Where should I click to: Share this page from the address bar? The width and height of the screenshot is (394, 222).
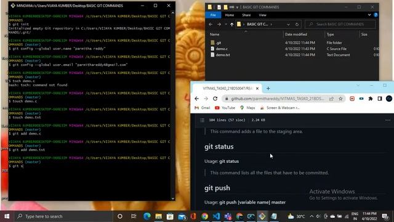click(x=331, y=99)
